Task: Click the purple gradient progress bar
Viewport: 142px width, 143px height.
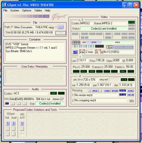Action: point(27,16)
